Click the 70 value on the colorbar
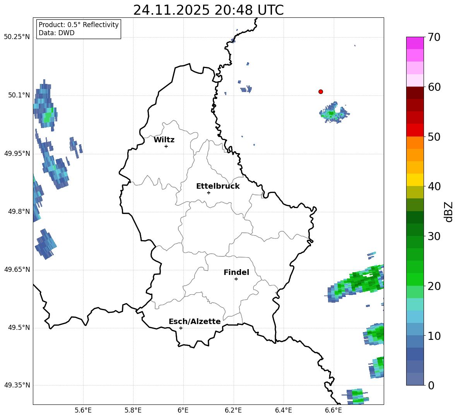Viewport: 458px width, 418px height. (434, 37)
